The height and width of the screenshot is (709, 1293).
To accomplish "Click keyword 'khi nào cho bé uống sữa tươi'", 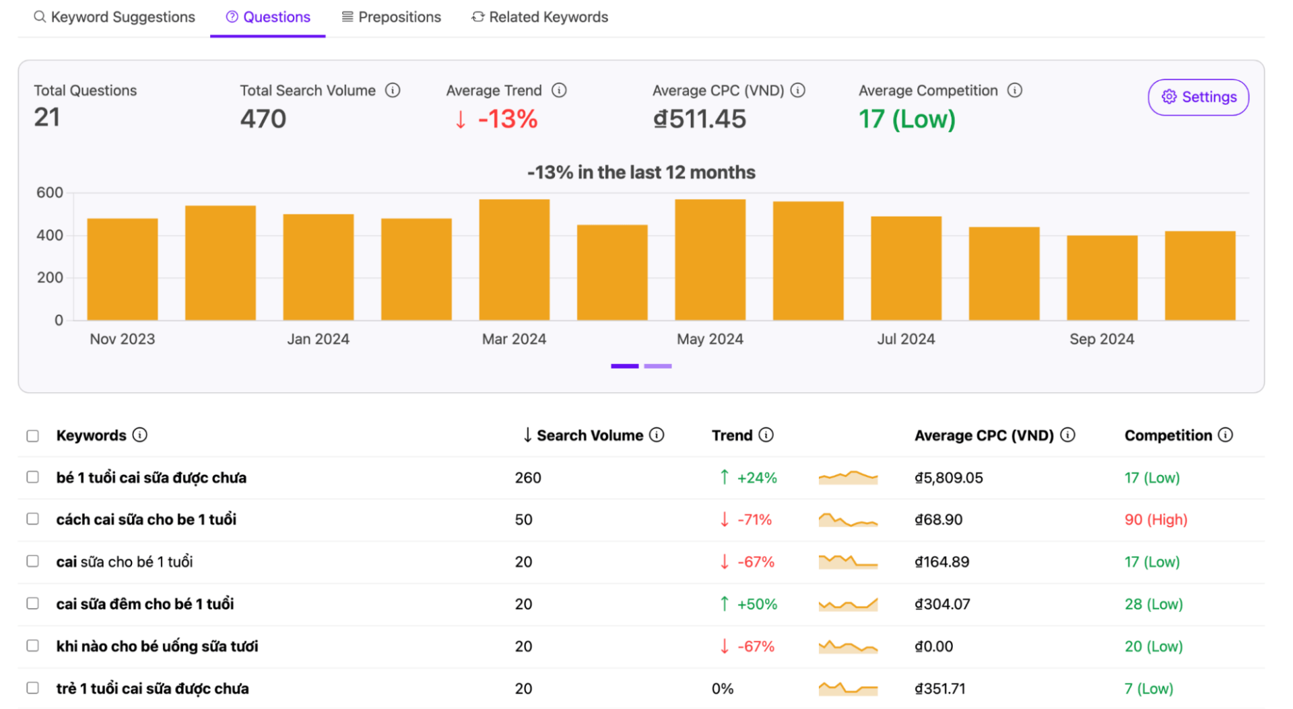I will click(157, 646).
